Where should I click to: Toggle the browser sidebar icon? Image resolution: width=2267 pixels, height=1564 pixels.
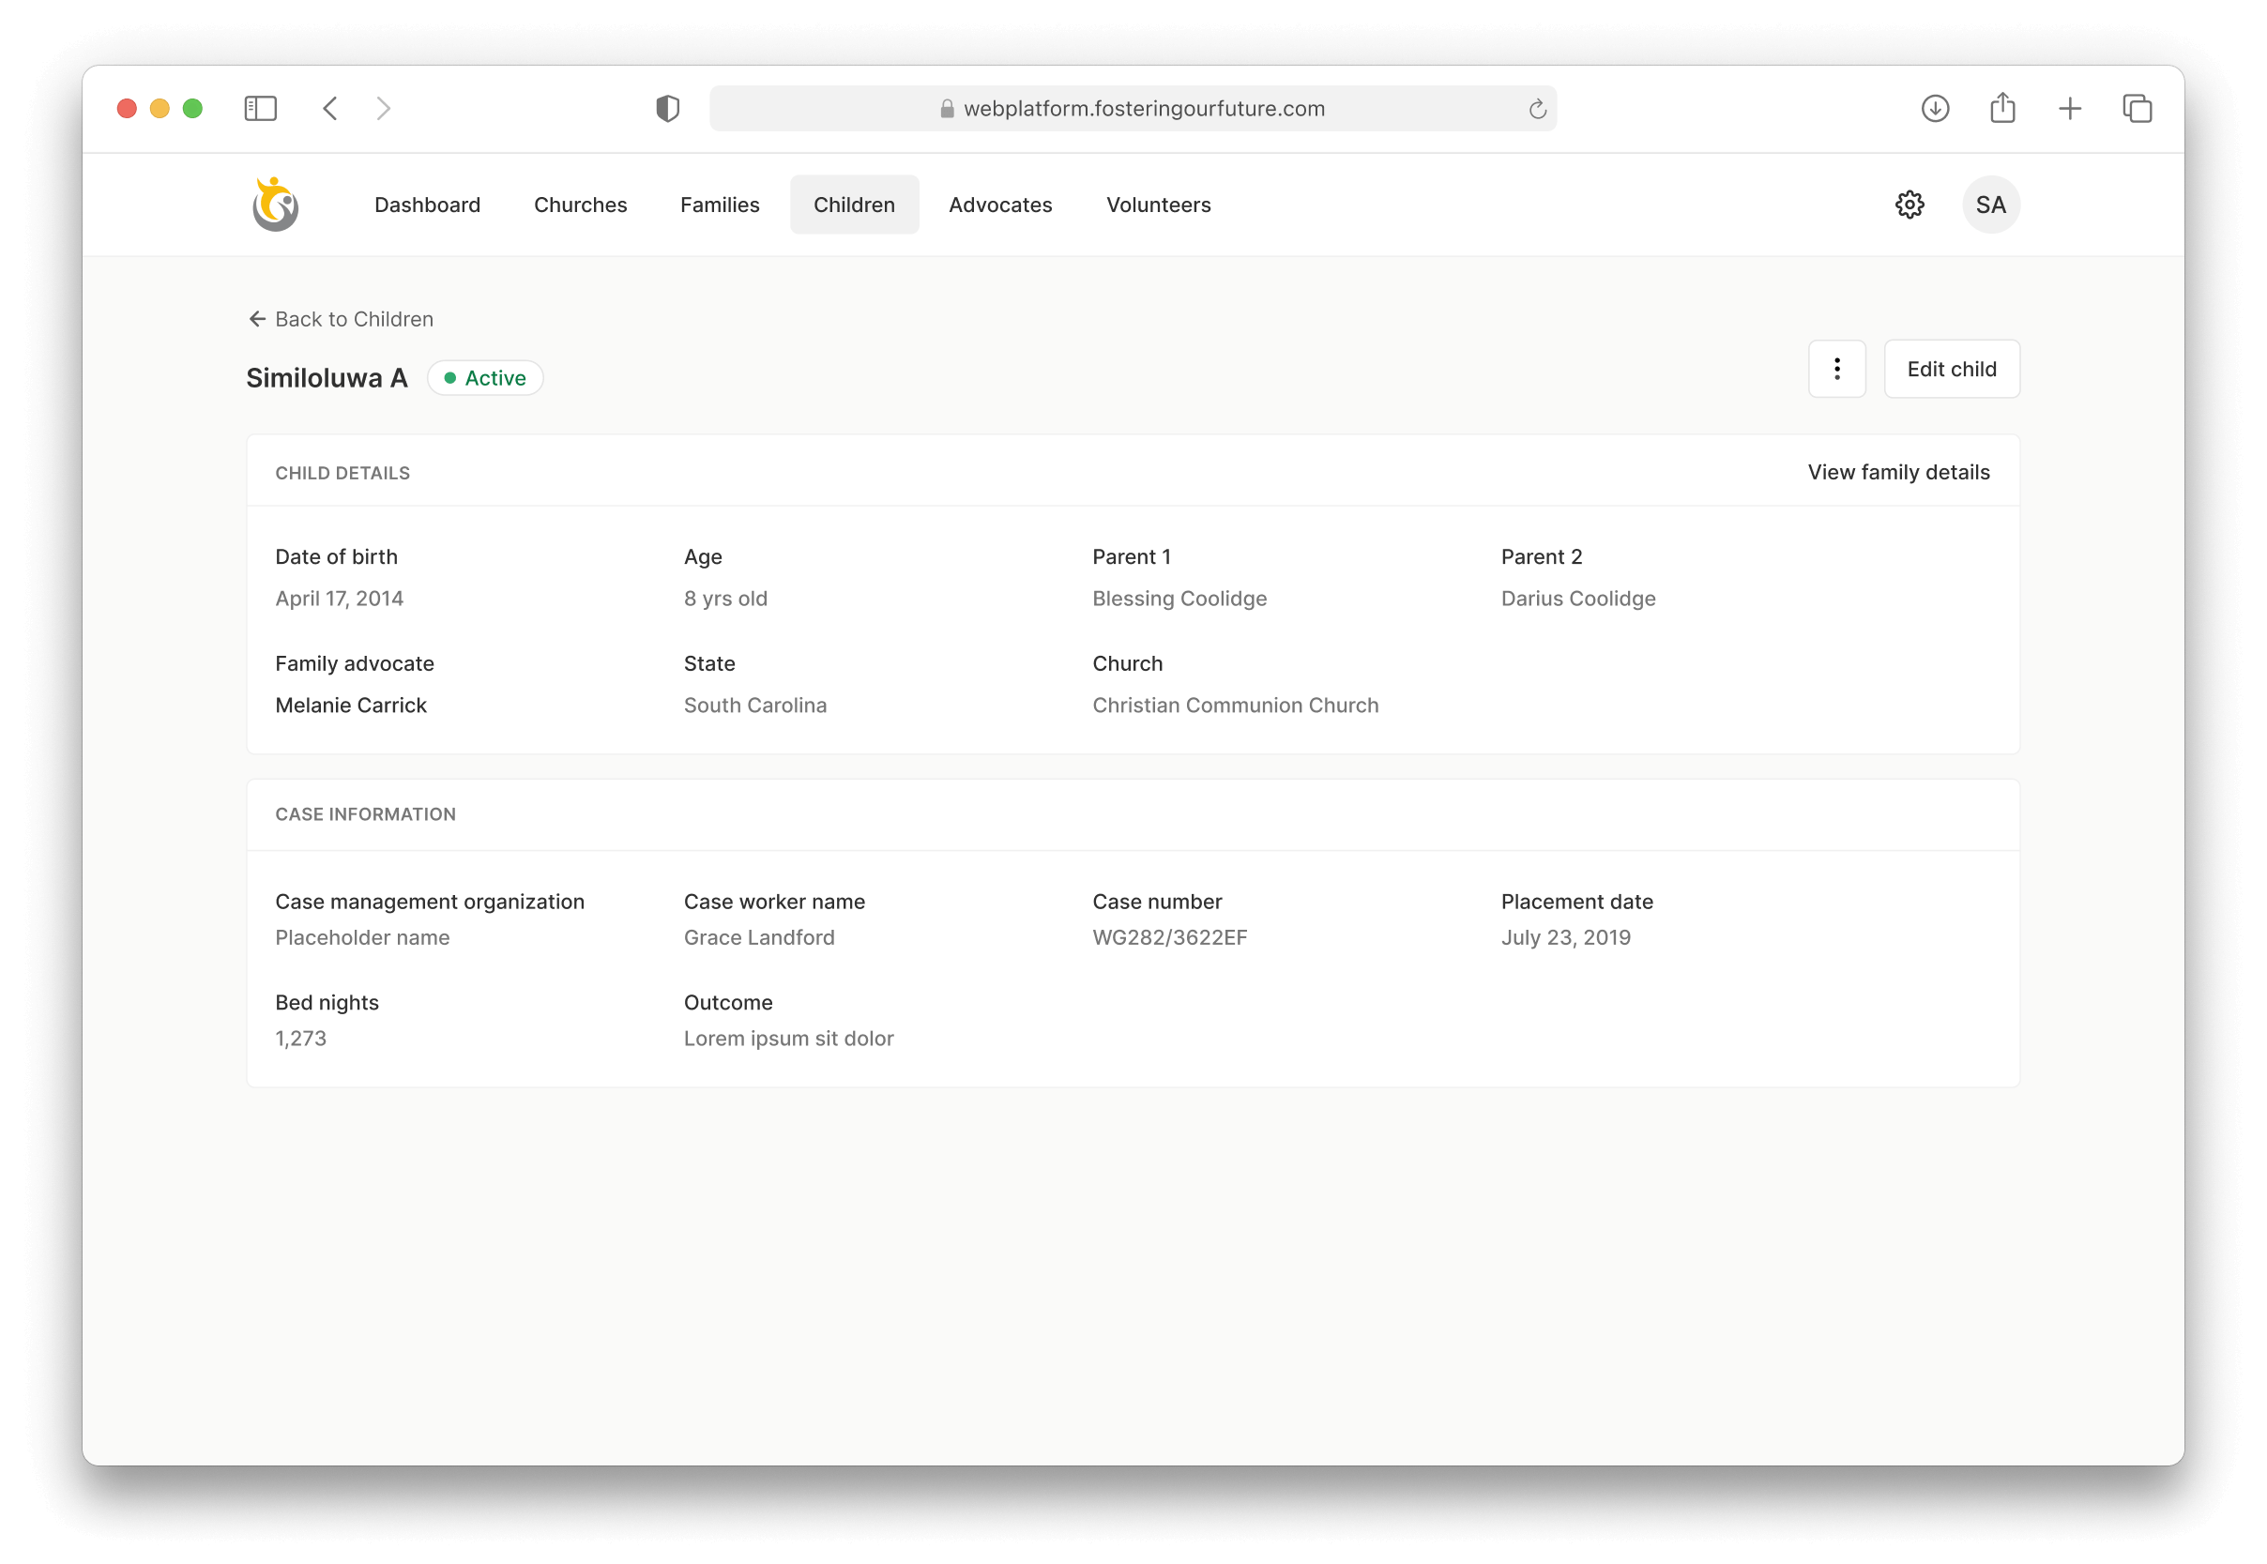(x=261, y=109)
